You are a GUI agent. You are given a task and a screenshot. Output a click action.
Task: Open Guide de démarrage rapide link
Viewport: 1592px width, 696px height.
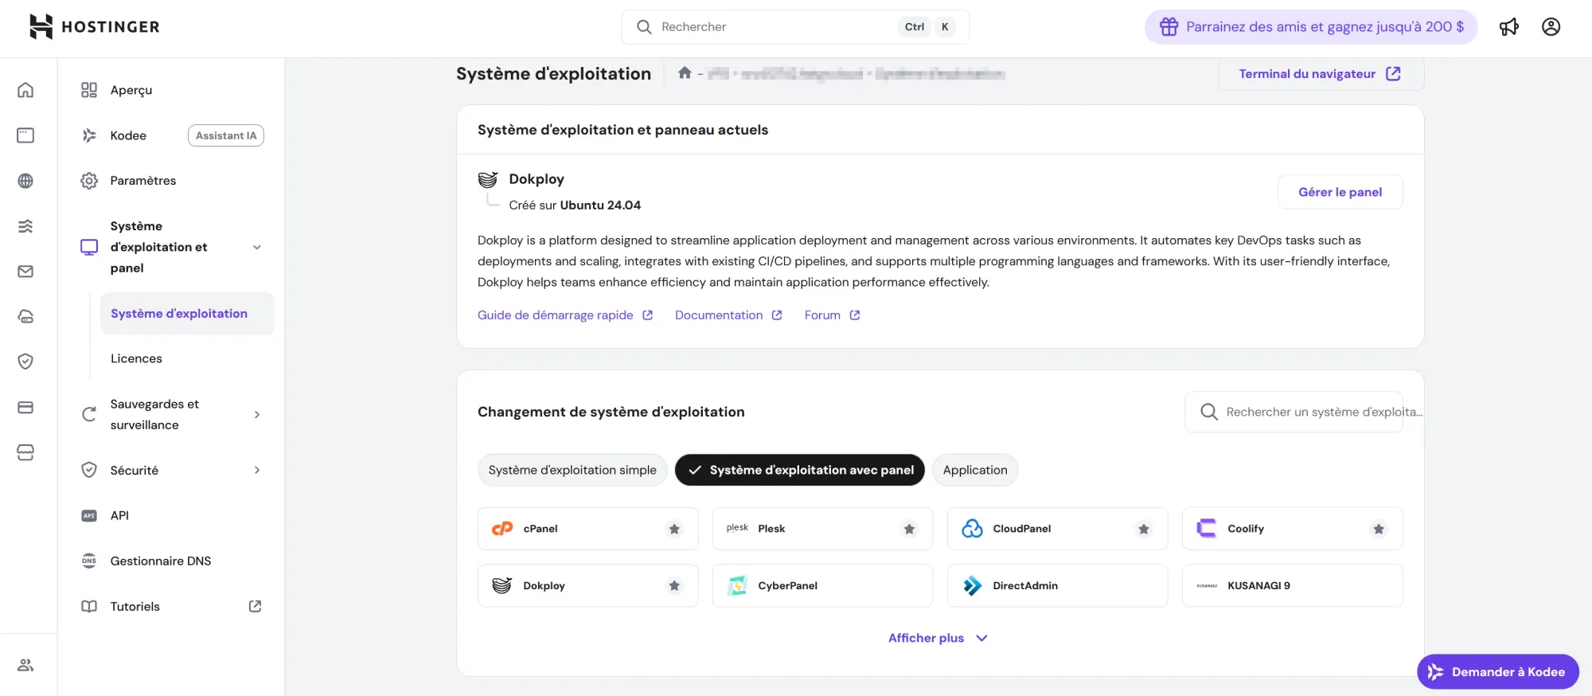point(565,315)
